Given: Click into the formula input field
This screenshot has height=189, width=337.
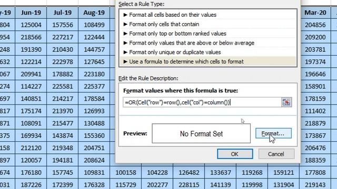Looking at the screenshot, I should pyautogui.click(x=202, y=102).
